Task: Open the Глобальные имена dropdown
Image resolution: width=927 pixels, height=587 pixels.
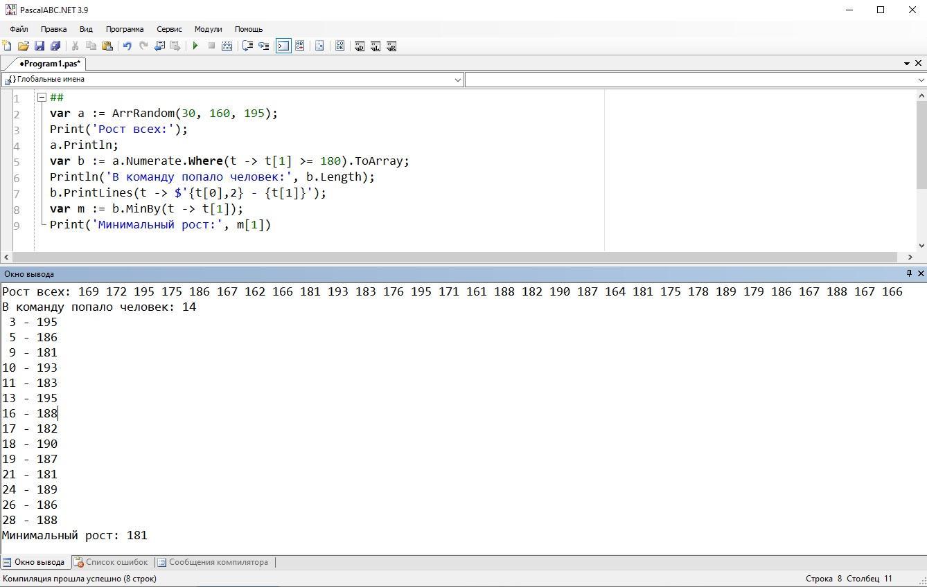Action: click(457, 80)
